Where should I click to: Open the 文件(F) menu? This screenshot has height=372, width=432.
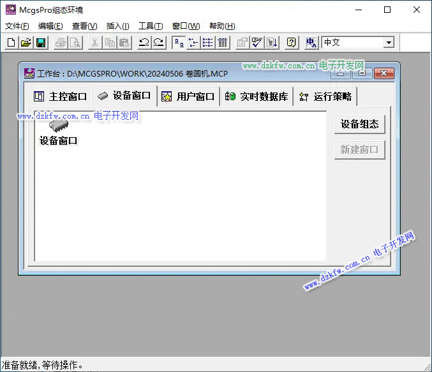17,26
